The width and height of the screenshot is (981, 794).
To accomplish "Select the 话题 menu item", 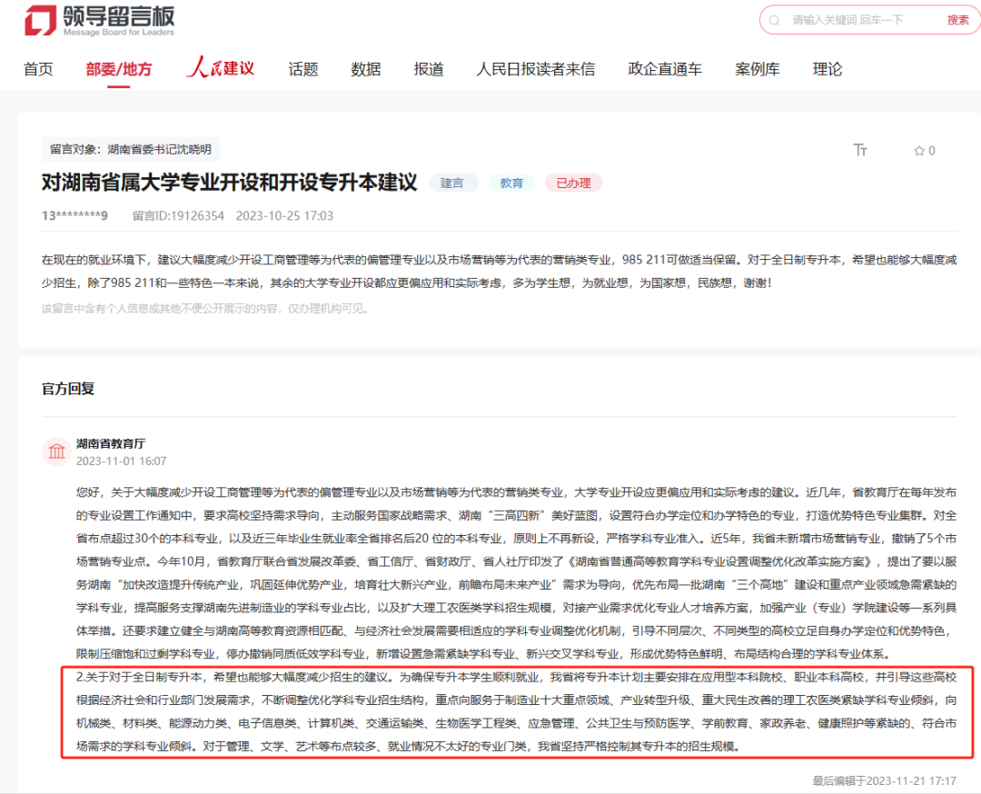I will [x=302, y=68].
